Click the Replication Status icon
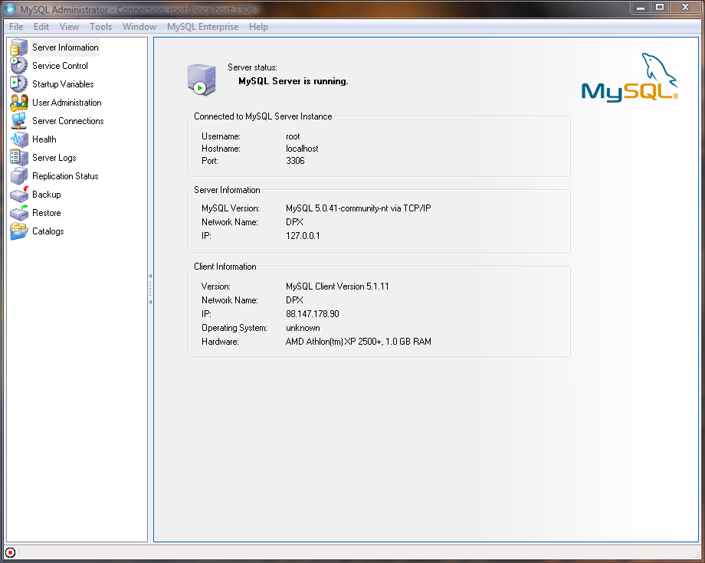 click(x=19, y=176)
